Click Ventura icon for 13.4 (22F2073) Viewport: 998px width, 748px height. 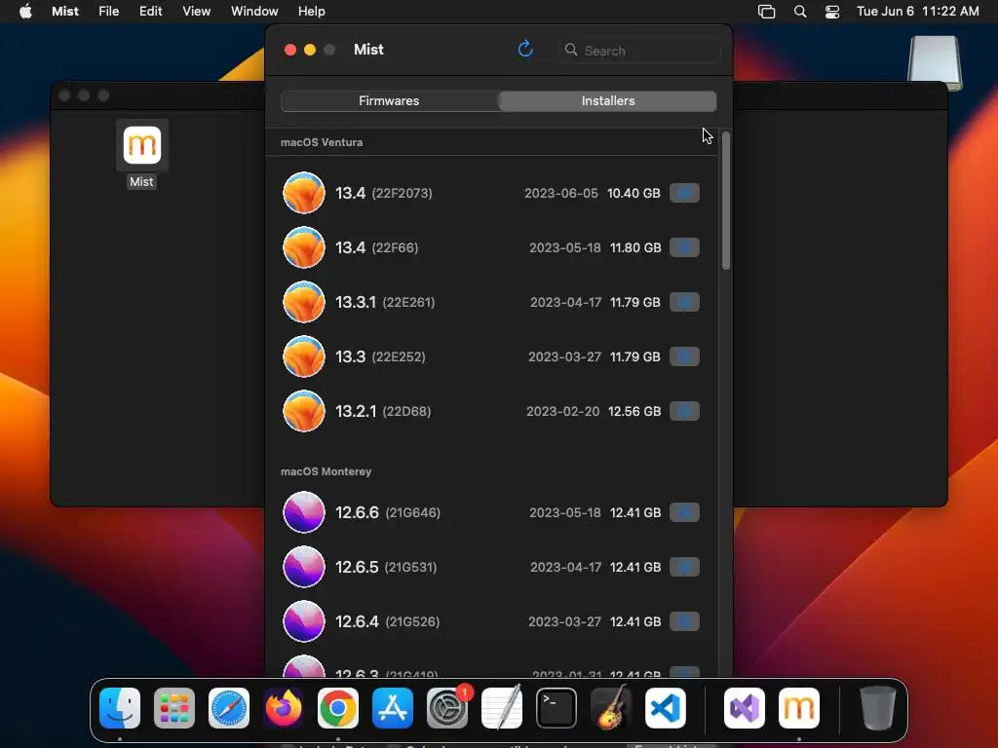click(304, 193)
